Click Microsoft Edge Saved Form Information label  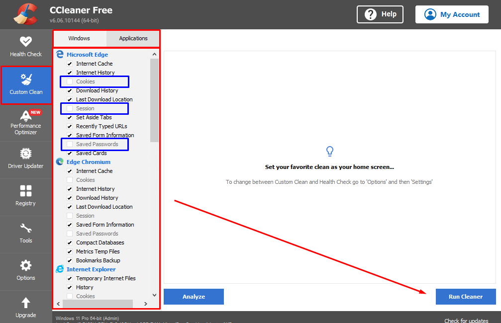(105, 135)
